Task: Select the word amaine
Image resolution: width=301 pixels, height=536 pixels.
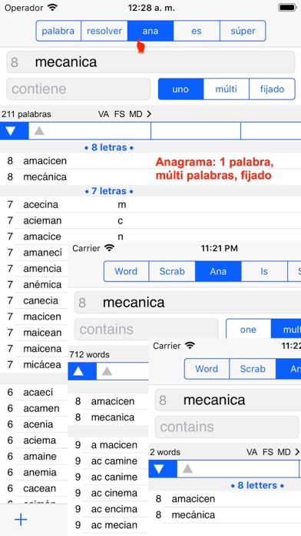Action: point(40,457)
